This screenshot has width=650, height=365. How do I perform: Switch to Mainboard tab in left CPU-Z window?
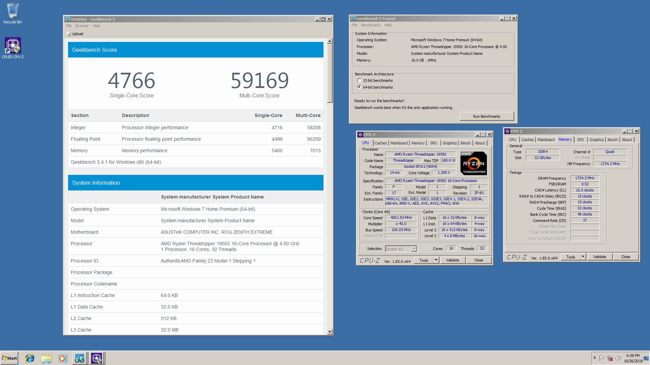tap(399, 143)
